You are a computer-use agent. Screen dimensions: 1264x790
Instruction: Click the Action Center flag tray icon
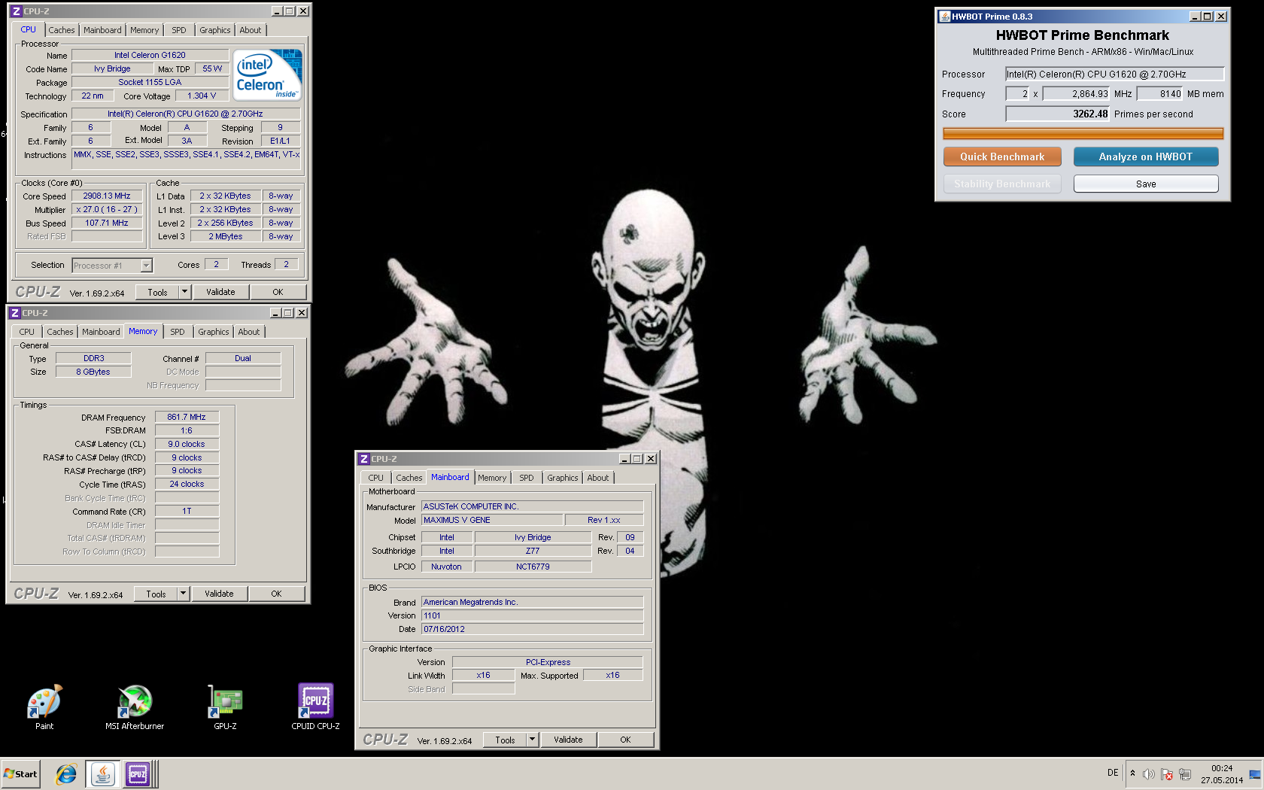[x=1167, y=774]
